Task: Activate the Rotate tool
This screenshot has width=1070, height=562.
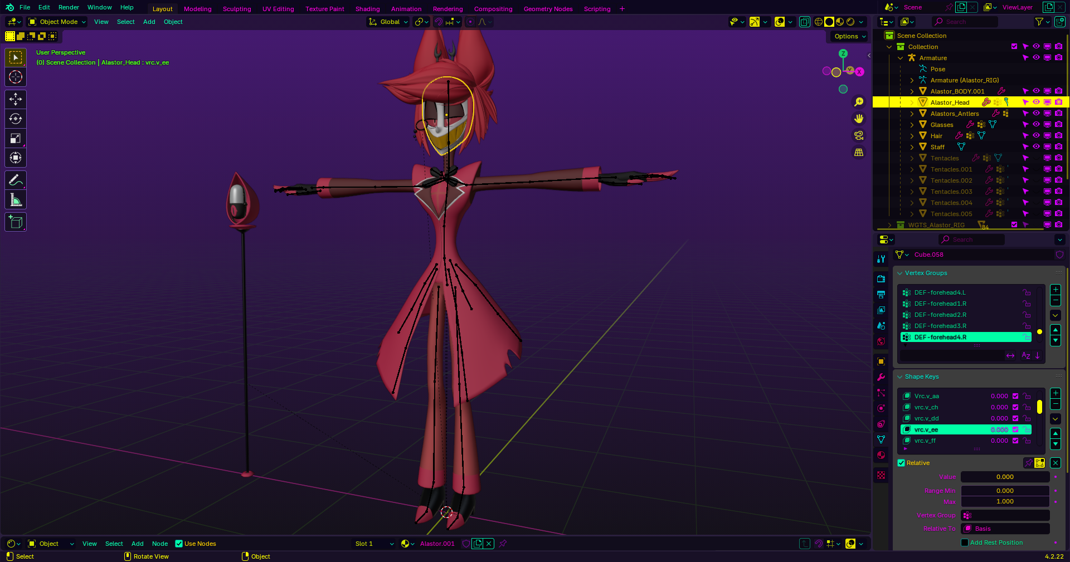Action: (16, 119)
